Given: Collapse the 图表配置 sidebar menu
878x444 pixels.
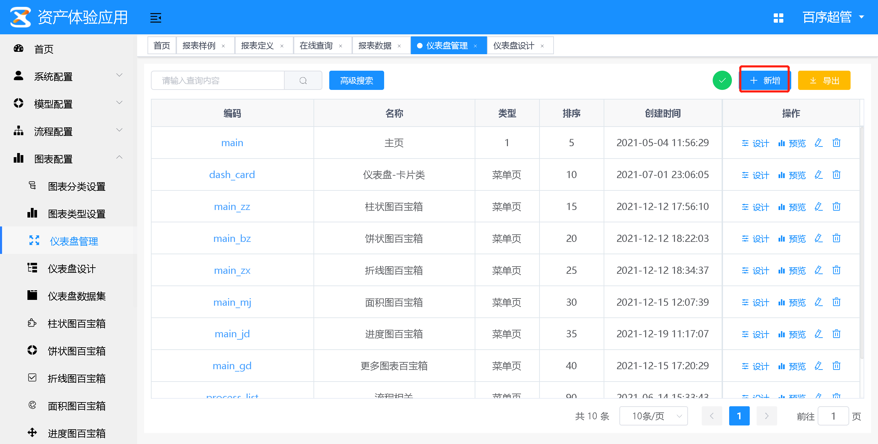Looking at the screenshot, I should (x=69, y=159).
